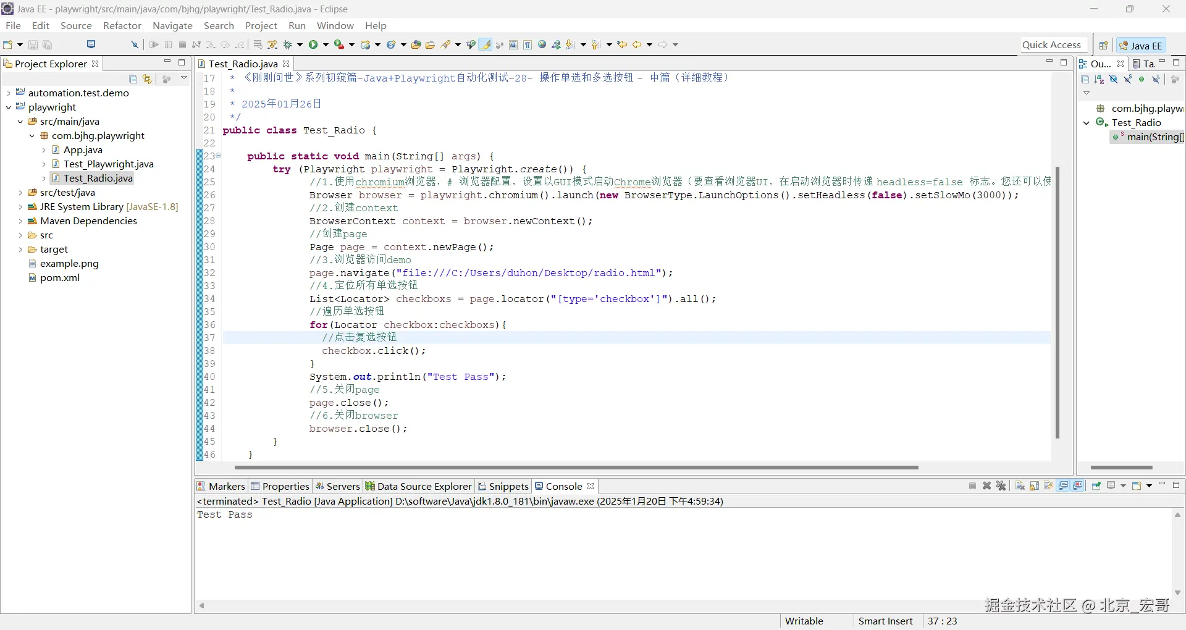Expand the Maven Dependencies node
The height and width of the screenshot is (630, 1186).
pos(20,221)
